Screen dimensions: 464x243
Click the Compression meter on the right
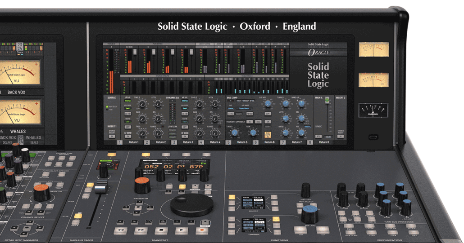pyautogui.click(x=373, y=110)
